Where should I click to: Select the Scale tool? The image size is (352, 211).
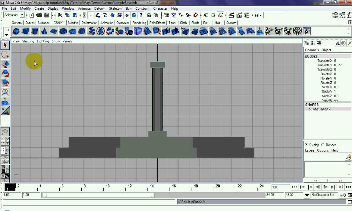[5, 83]
